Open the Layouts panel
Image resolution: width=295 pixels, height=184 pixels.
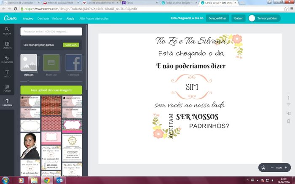click(x=7, y=45)
